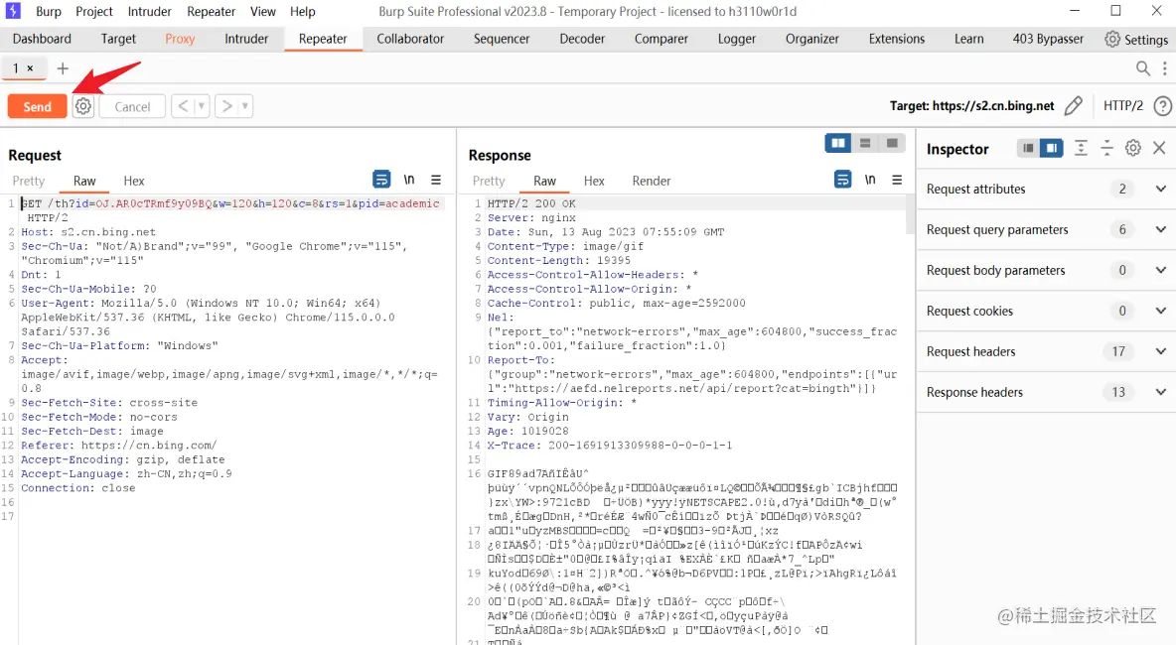Open Repeater tab bar options menu
This screenshot has width=1176, height=645.
click(1164, 68)
